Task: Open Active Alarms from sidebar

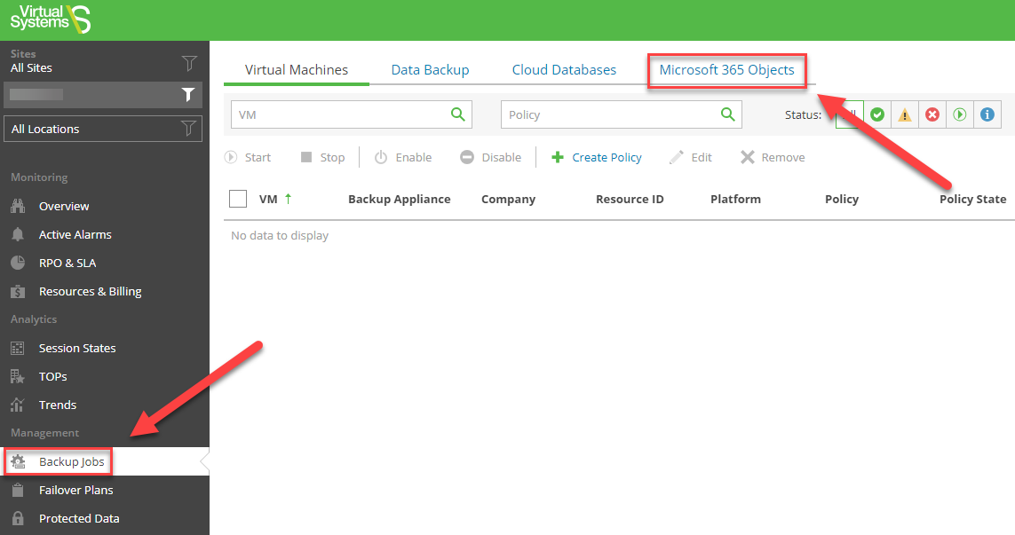Action: [75, 235]
